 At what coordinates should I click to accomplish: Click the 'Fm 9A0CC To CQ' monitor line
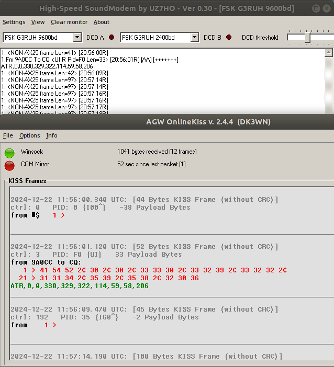pyautogui.click(x=90, y=60)
